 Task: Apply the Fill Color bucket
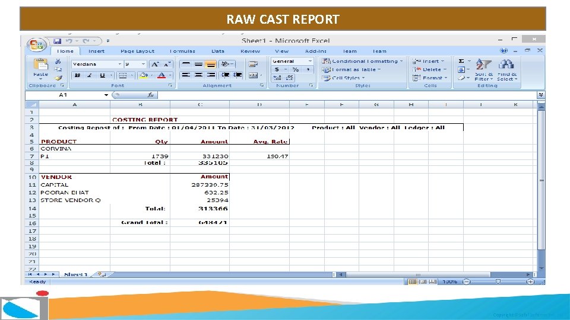(144, 75)
